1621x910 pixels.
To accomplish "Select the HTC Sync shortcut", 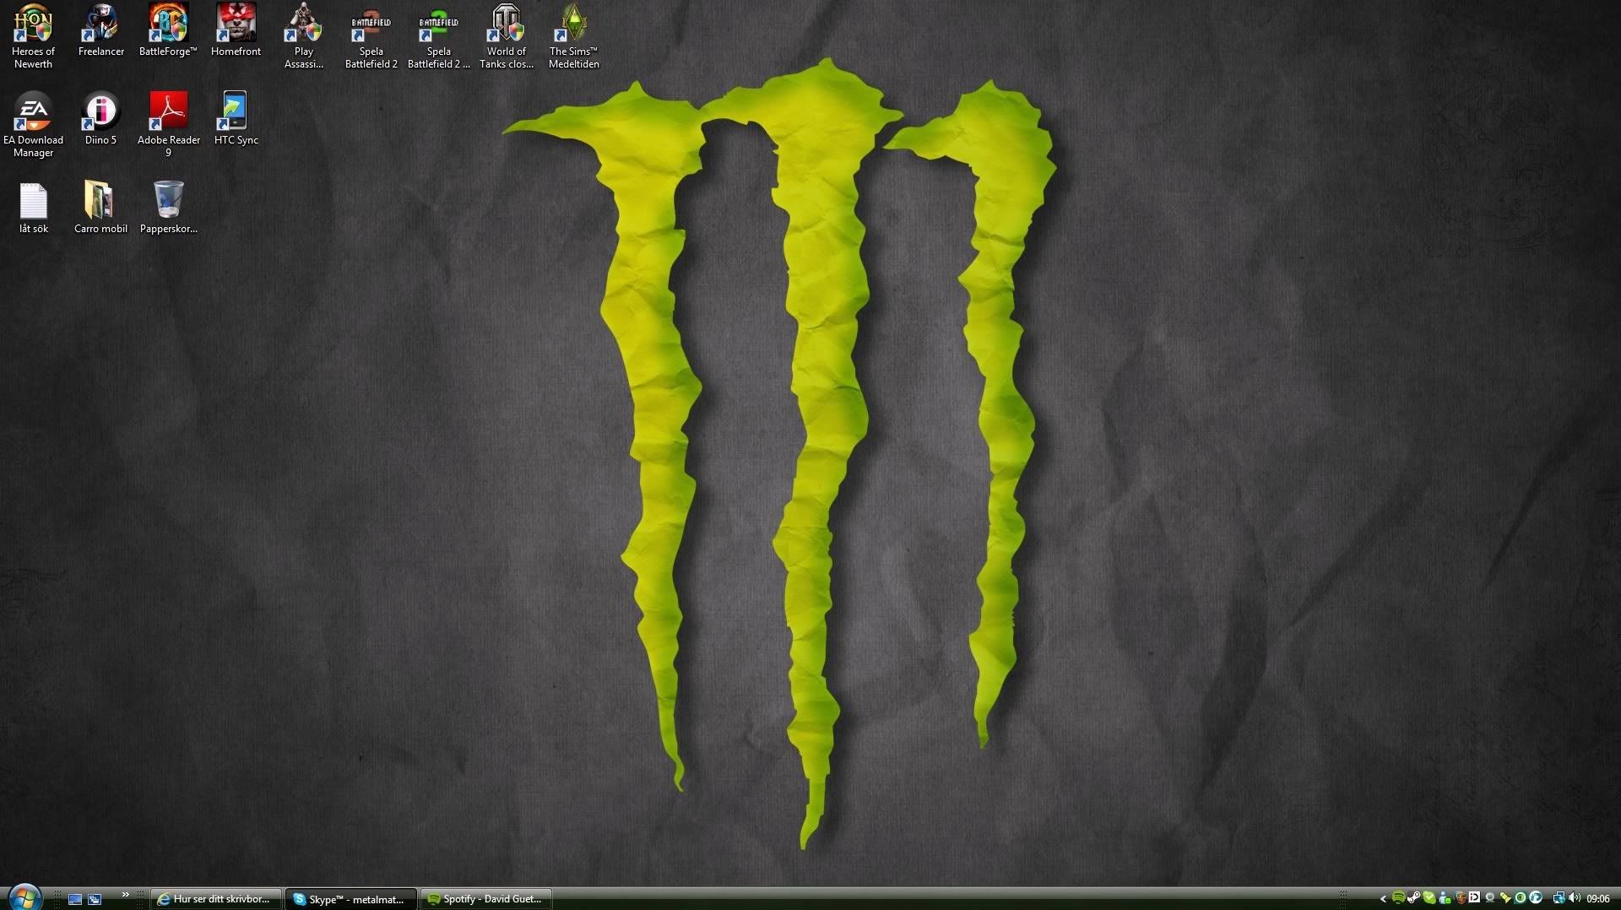I will pyautogui.click(x=236, y=119).
